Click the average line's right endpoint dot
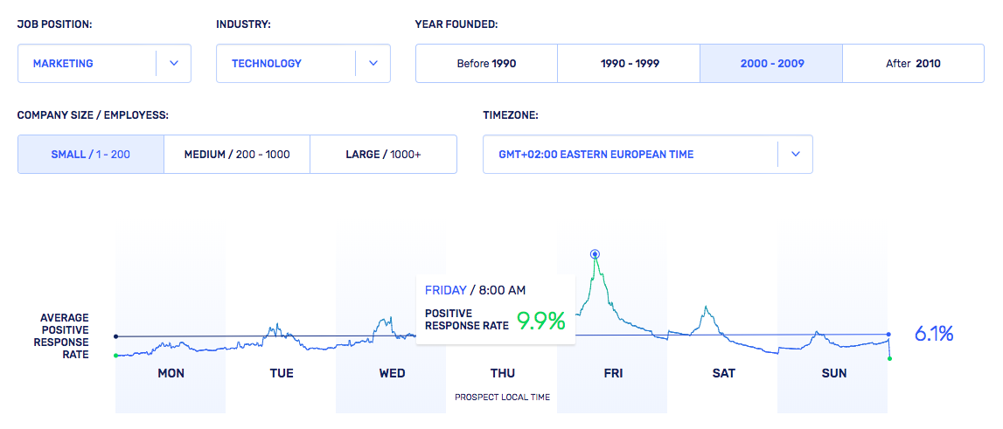The height and width of the screenshot is (429, 1003). (x=888, y=335)
